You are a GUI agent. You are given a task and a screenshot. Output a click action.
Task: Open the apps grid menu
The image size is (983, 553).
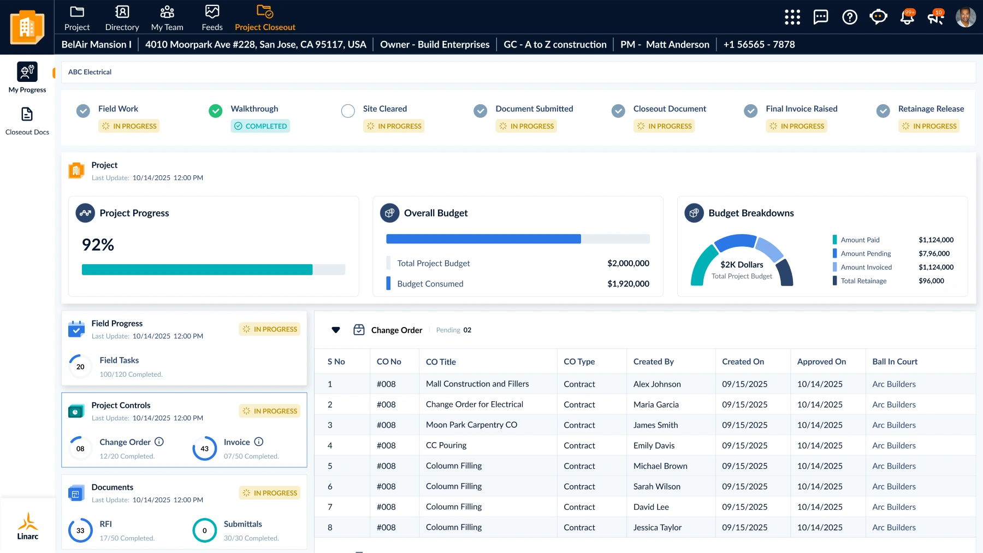792,17
